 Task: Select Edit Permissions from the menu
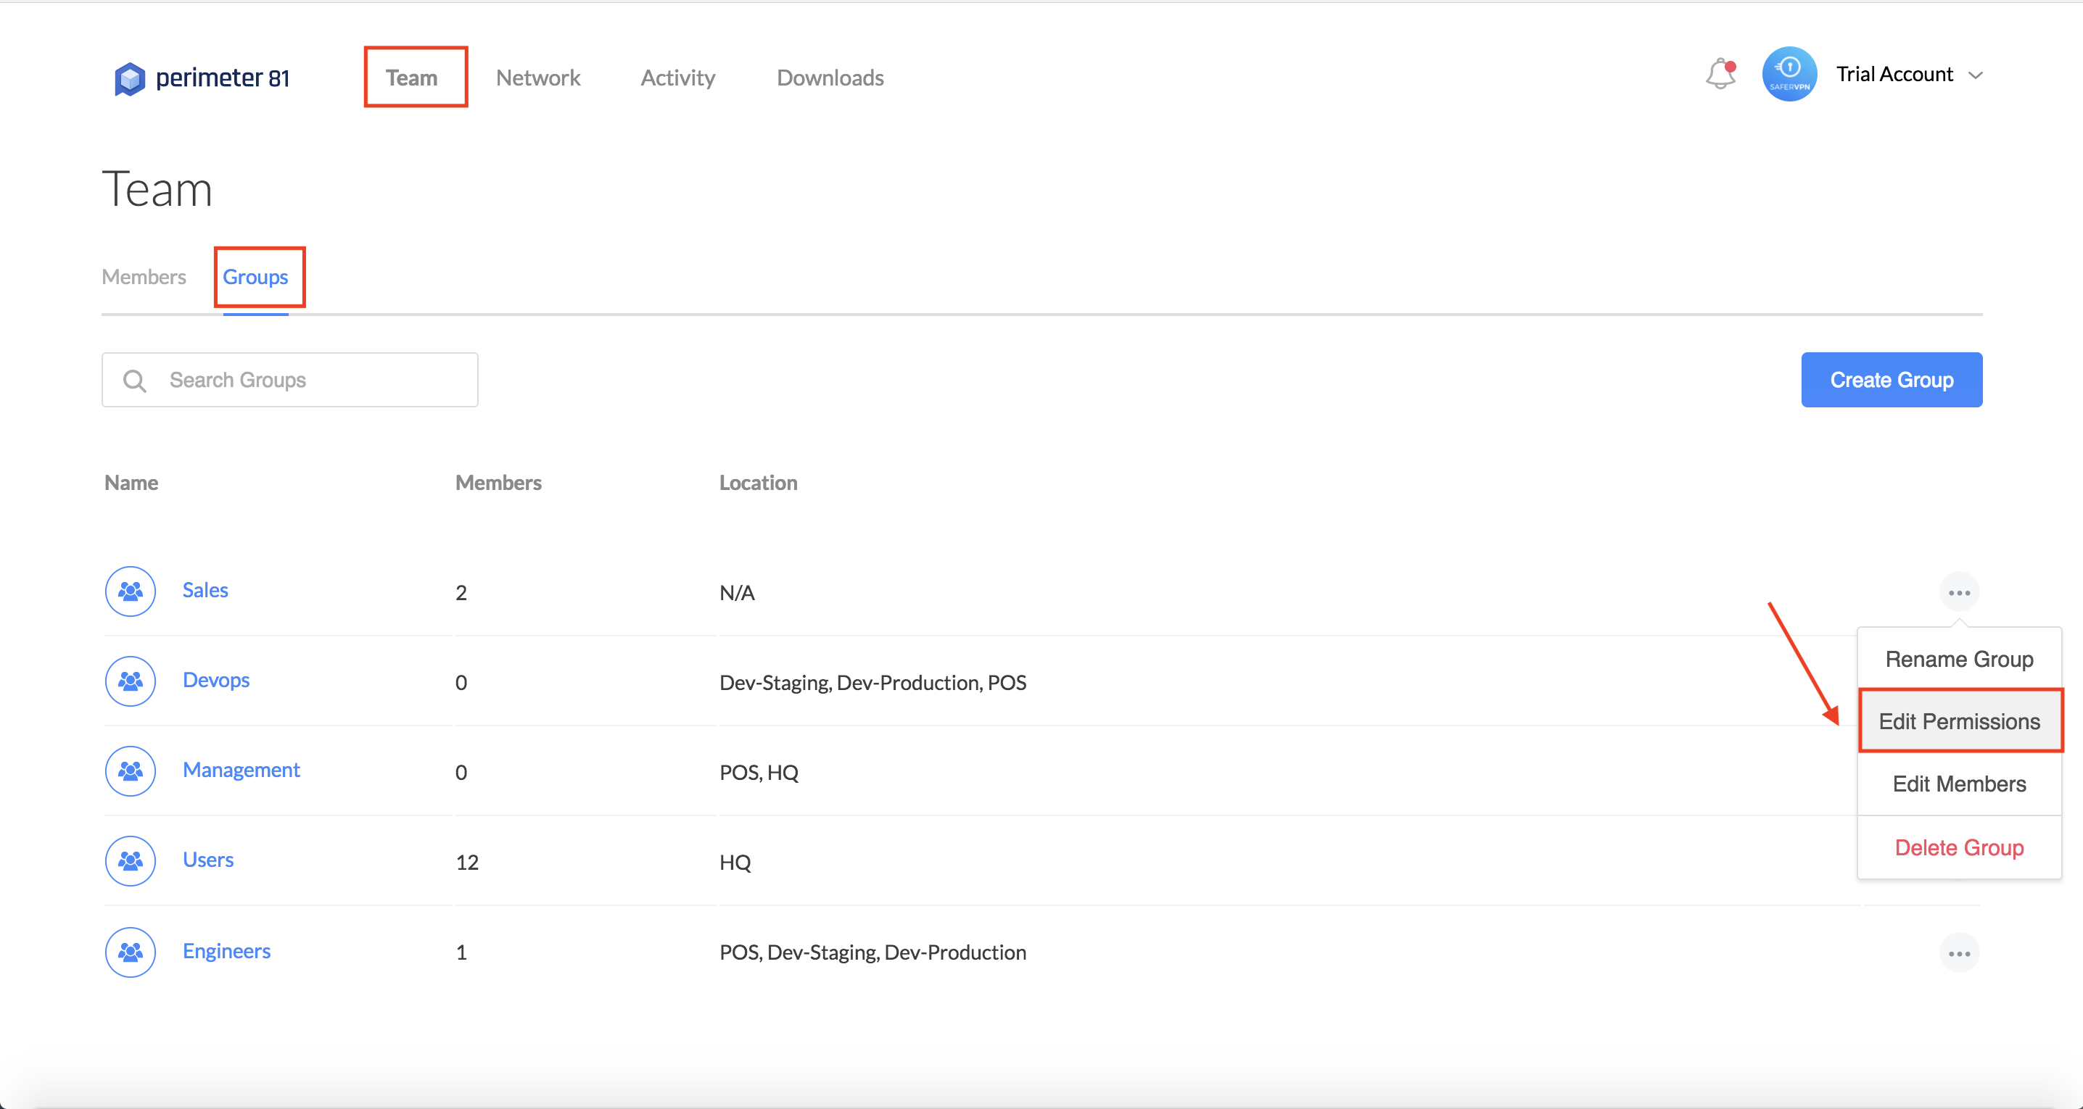(x=1958, y=721)
